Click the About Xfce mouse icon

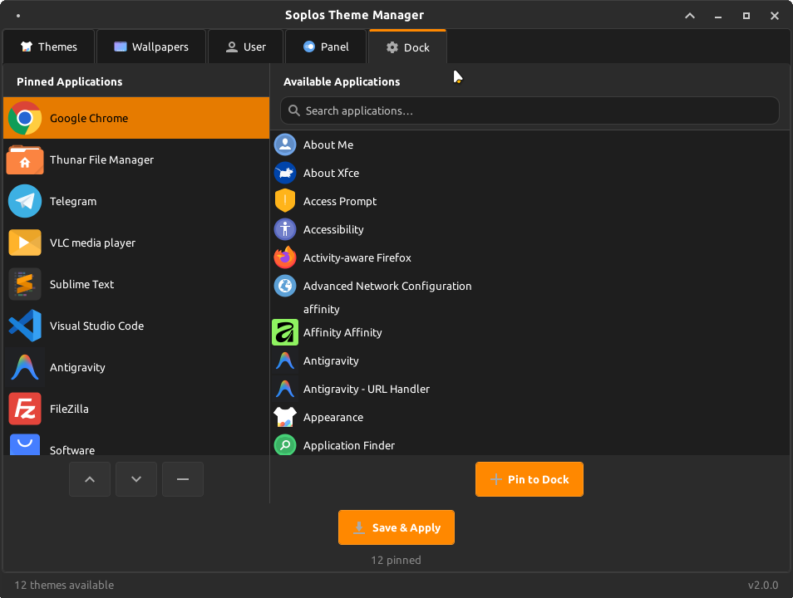[x=285, y=173]
